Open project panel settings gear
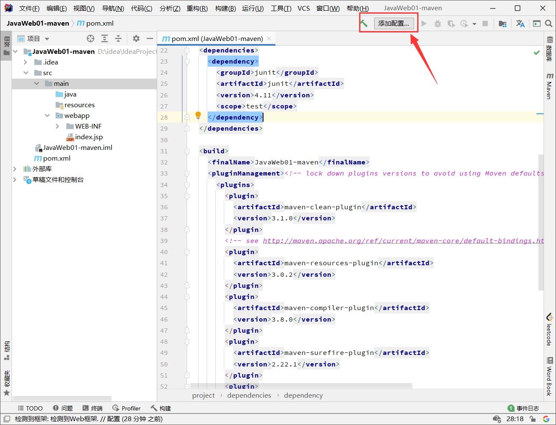 point(136,38)
